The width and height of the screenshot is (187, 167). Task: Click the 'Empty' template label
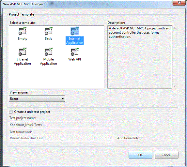23,38
